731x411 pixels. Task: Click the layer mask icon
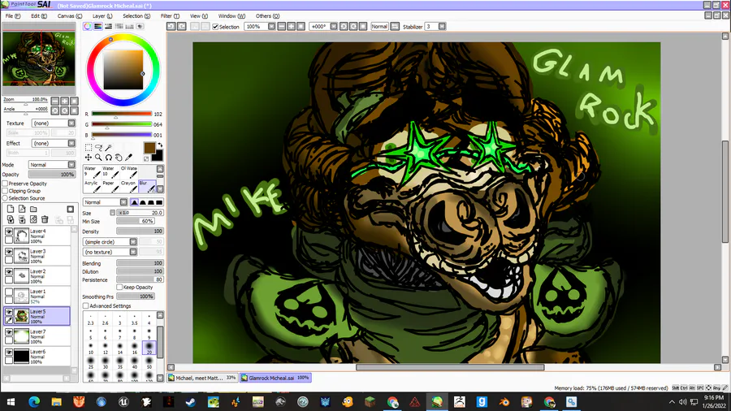point(71,210)
